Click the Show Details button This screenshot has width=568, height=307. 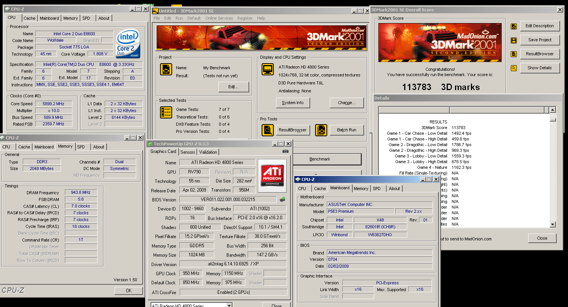pyautogui.click(x=540, y=68)
